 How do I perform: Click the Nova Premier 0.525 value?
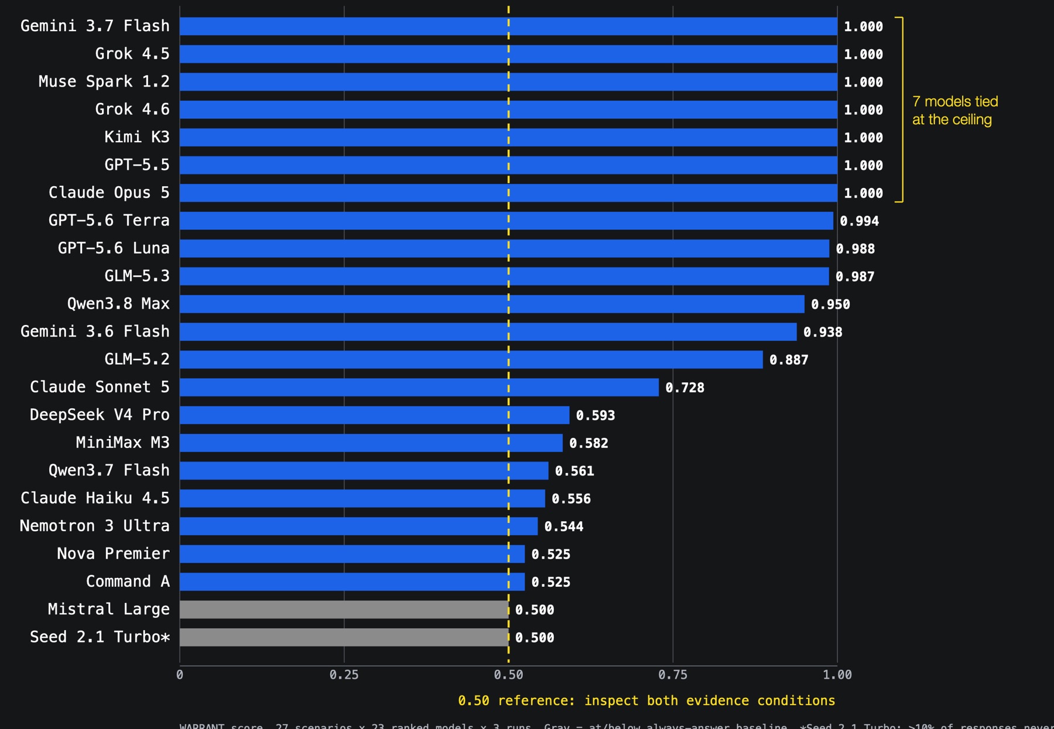[551, 555]
